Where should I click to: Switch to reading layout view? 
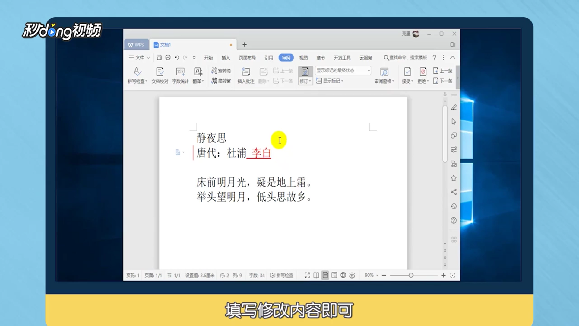click(316, 275)
